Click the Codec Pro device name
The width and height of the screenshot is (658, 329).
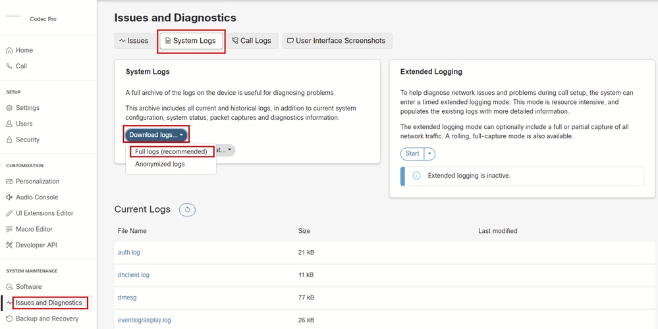click(43, 19)
